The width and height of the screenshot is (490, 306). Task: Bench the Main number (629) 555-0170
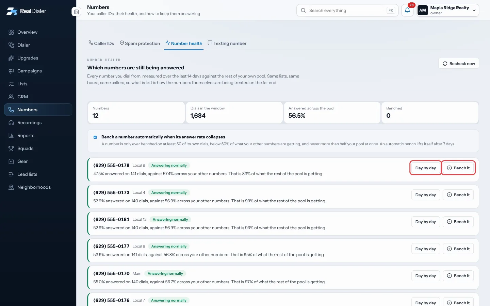458,276
